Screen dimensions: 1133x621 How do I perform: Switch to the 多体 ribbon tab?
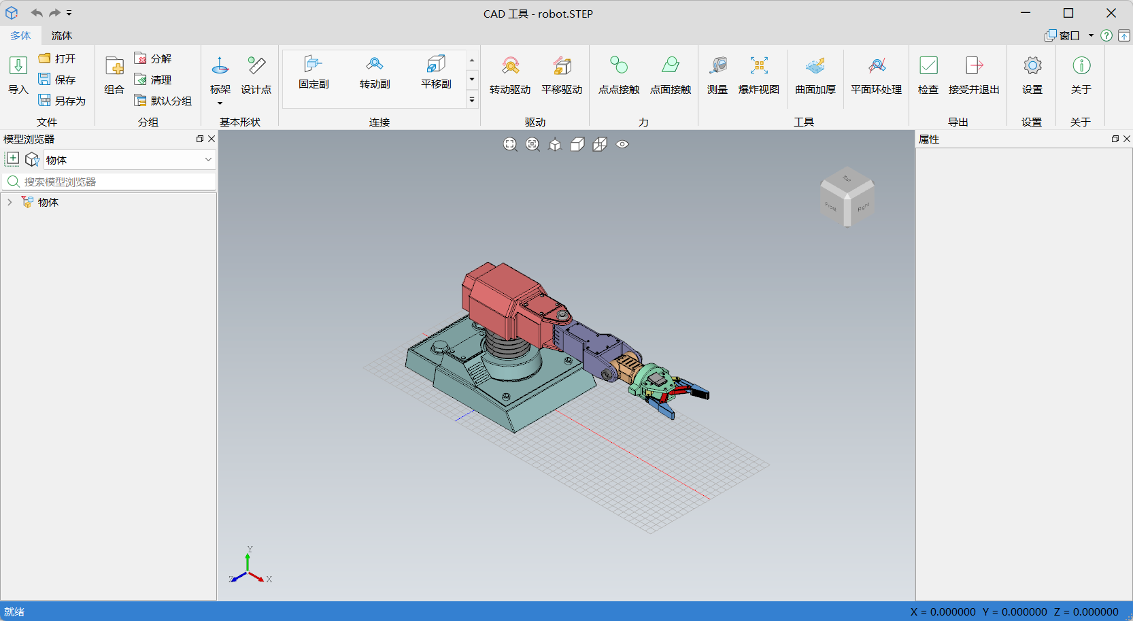(x=20, y=35)
